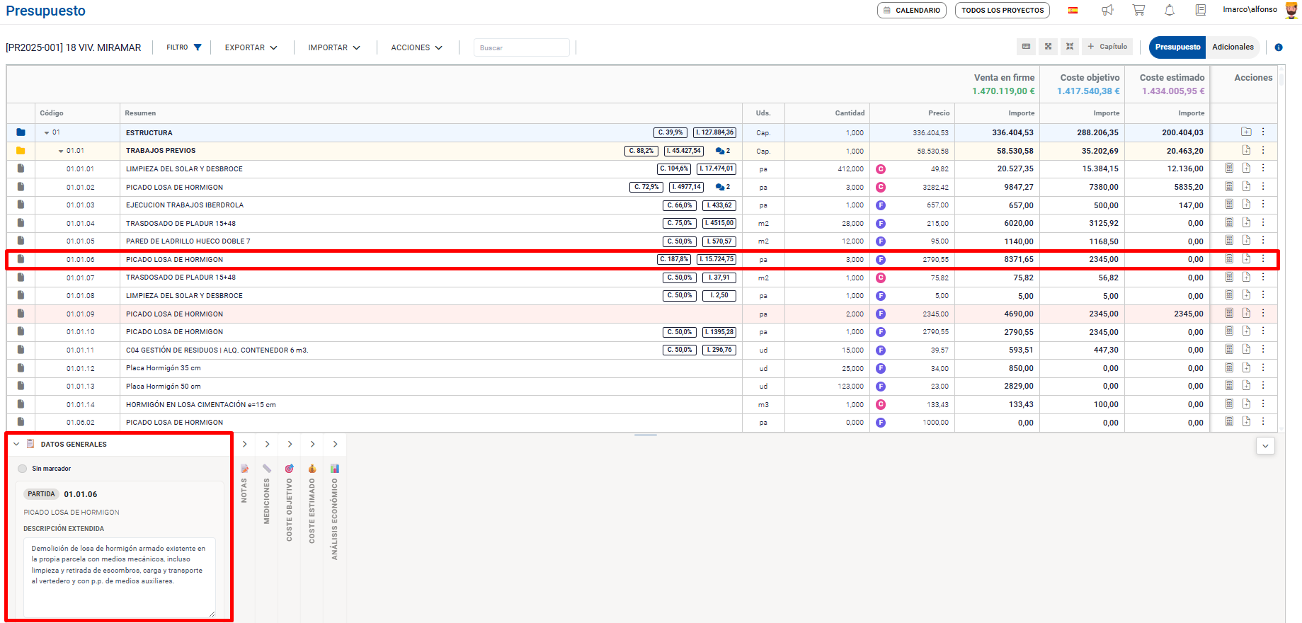Click the pink C badge on row 01.01.01
Viewport: 1302px width, 623px height.
881,169
